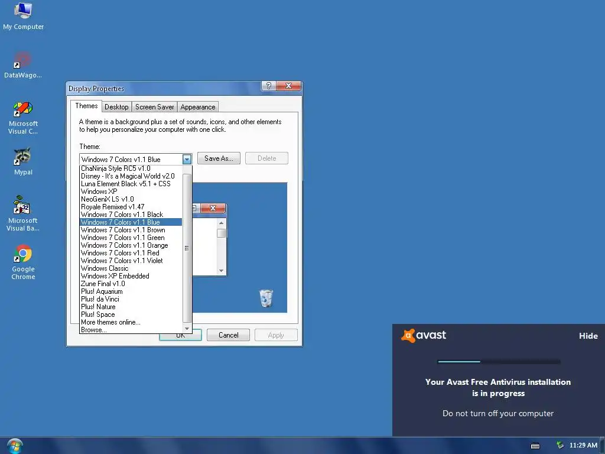Select Windows 7 Colors v1.1 Red
The height and width of the screenshot is (454, 605).
131,253
